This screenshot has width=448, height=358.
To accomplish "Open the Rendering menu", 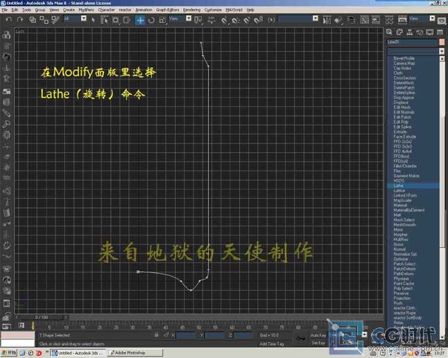I will pyautogui.click(x=191, y=10).
